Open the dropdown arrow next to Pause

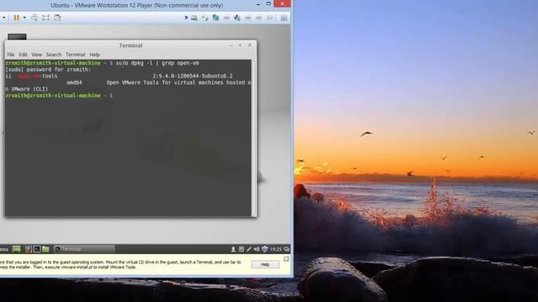[x=24, y=18]
